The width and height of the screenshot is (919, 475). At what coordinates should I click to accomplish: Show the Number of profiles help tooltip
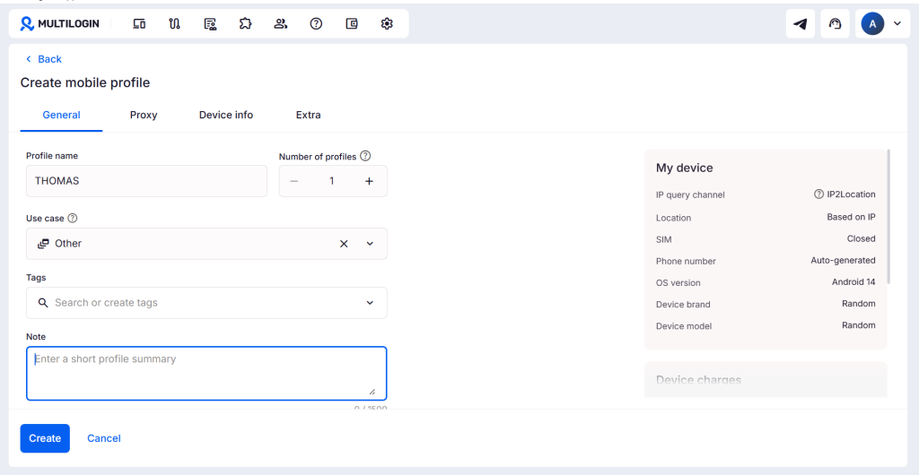click(366, 156)
